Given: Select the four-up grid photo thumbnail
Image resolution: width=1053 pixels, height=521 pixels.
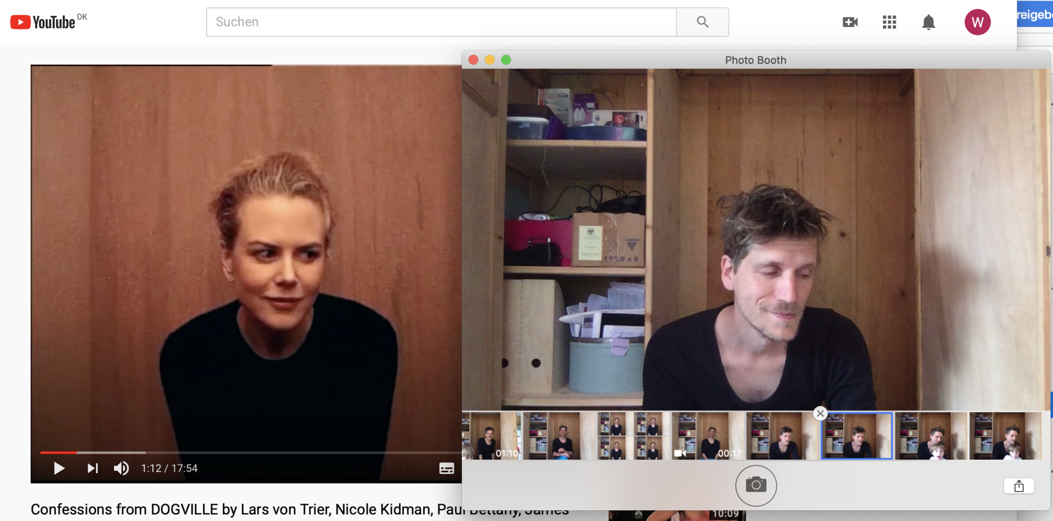Looking at the screenshot, I should [632, 436].
